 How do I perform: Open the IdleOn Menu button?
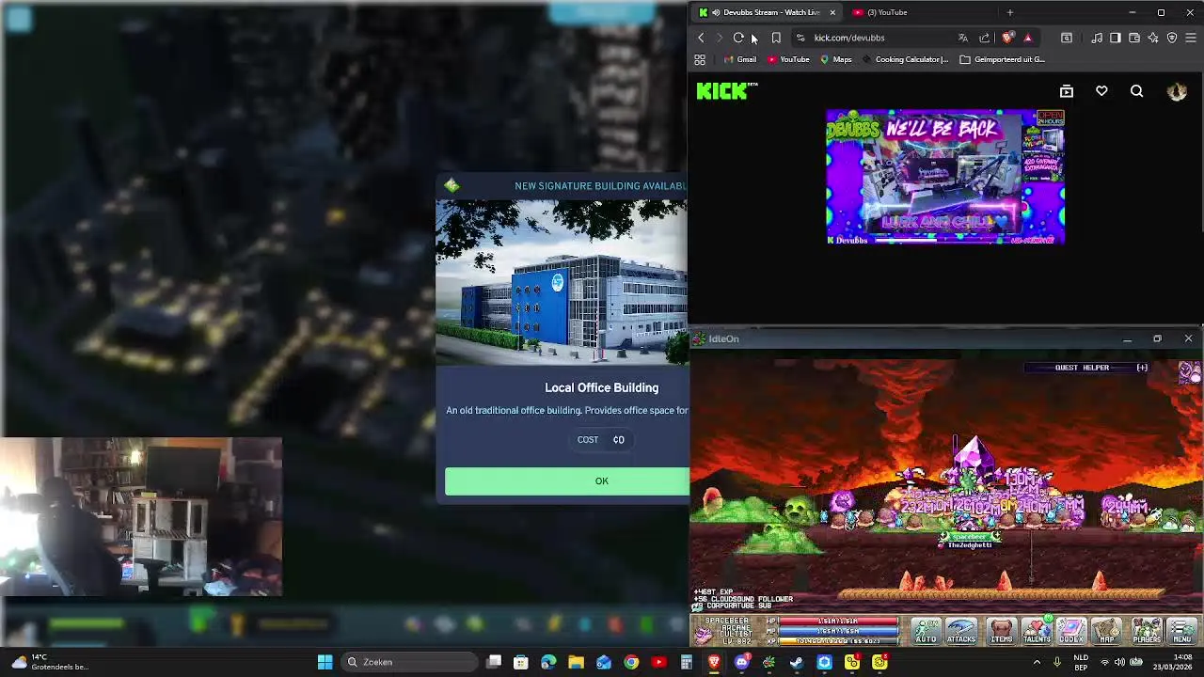coord(1182,631)
